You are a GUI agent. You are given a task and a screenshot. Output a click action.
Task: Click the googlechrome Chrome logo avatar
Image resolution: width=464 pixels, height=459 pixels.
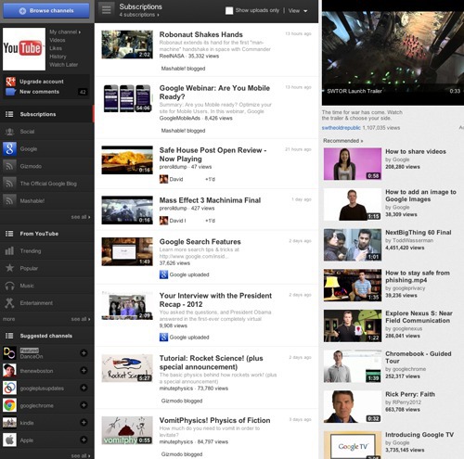pyautogui.click(x=9, y=405)
